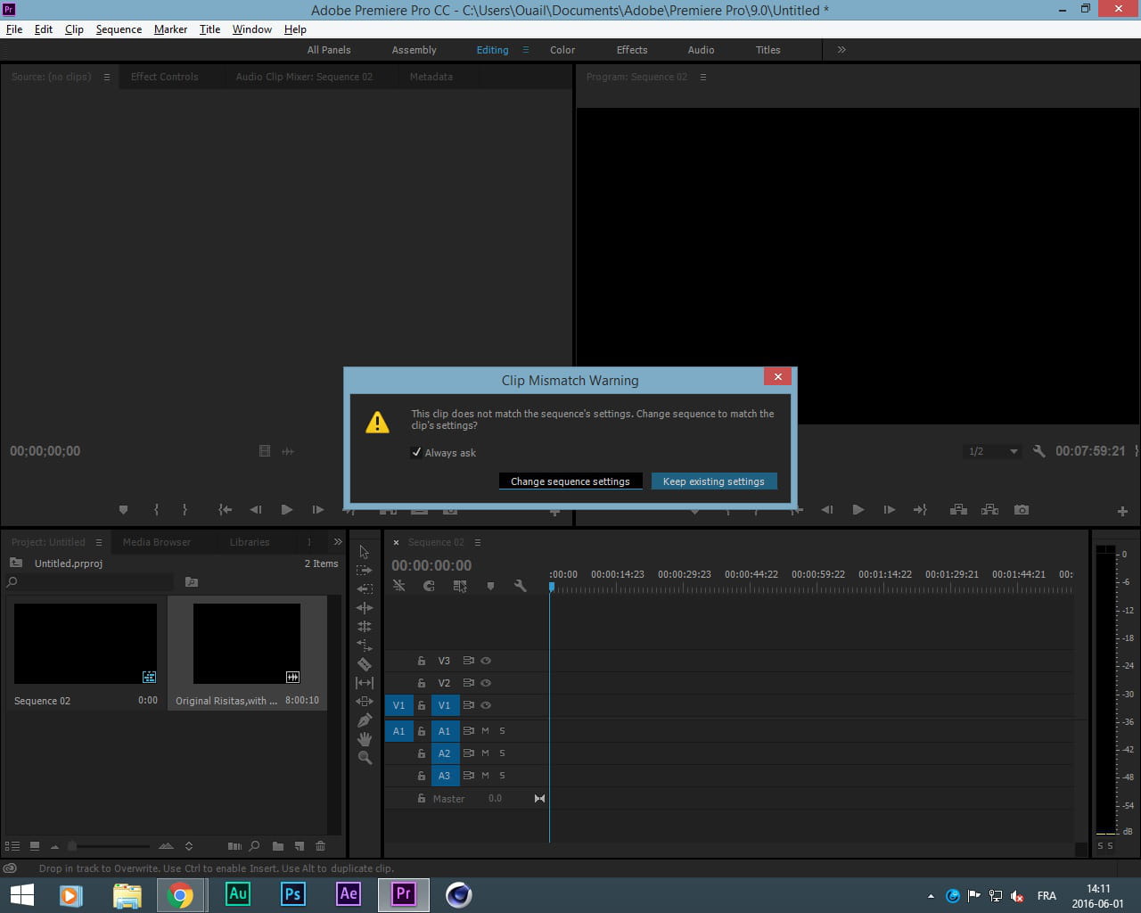Open playback resolution 1/2 dropdown
The width and height of the screenshot is (1141, 913).
(993, 451)
